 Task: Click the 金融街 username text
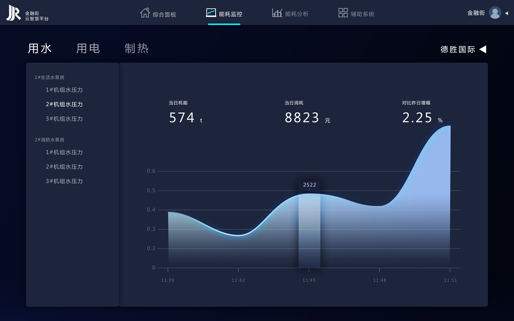(x=476, y=13)
